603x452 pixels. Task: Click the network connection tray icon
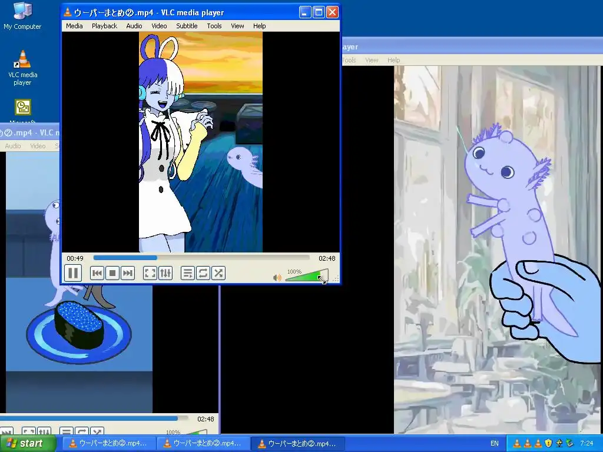tap(559, 444)
